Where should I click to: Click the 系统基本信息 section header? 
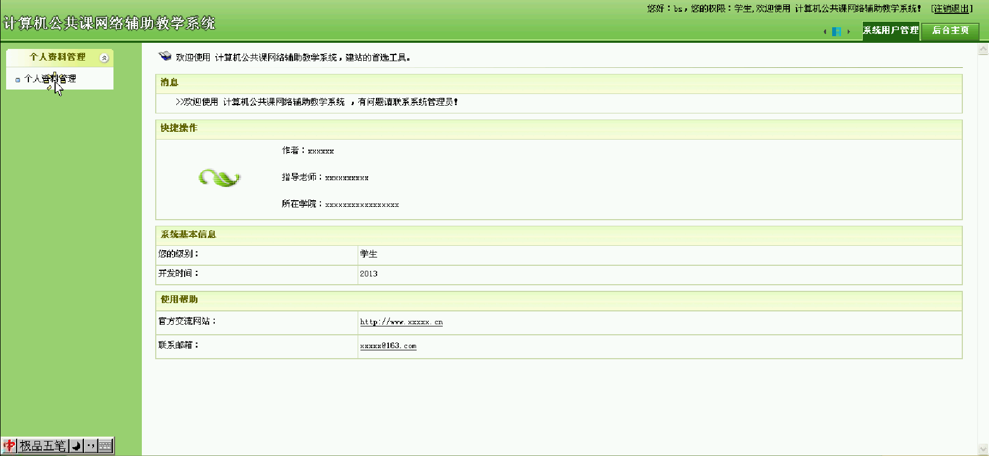coord(559,236)
